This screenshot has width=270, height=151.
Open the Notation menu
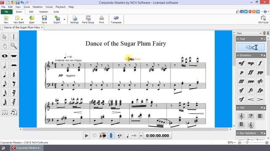coord(38,7)
